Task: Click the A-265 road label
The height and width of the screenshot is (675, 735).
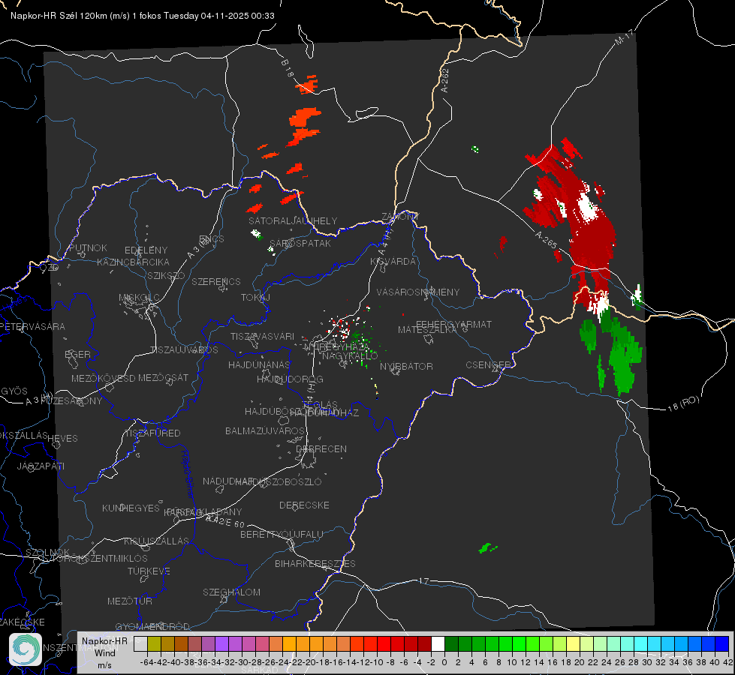Action: [546, 240]
